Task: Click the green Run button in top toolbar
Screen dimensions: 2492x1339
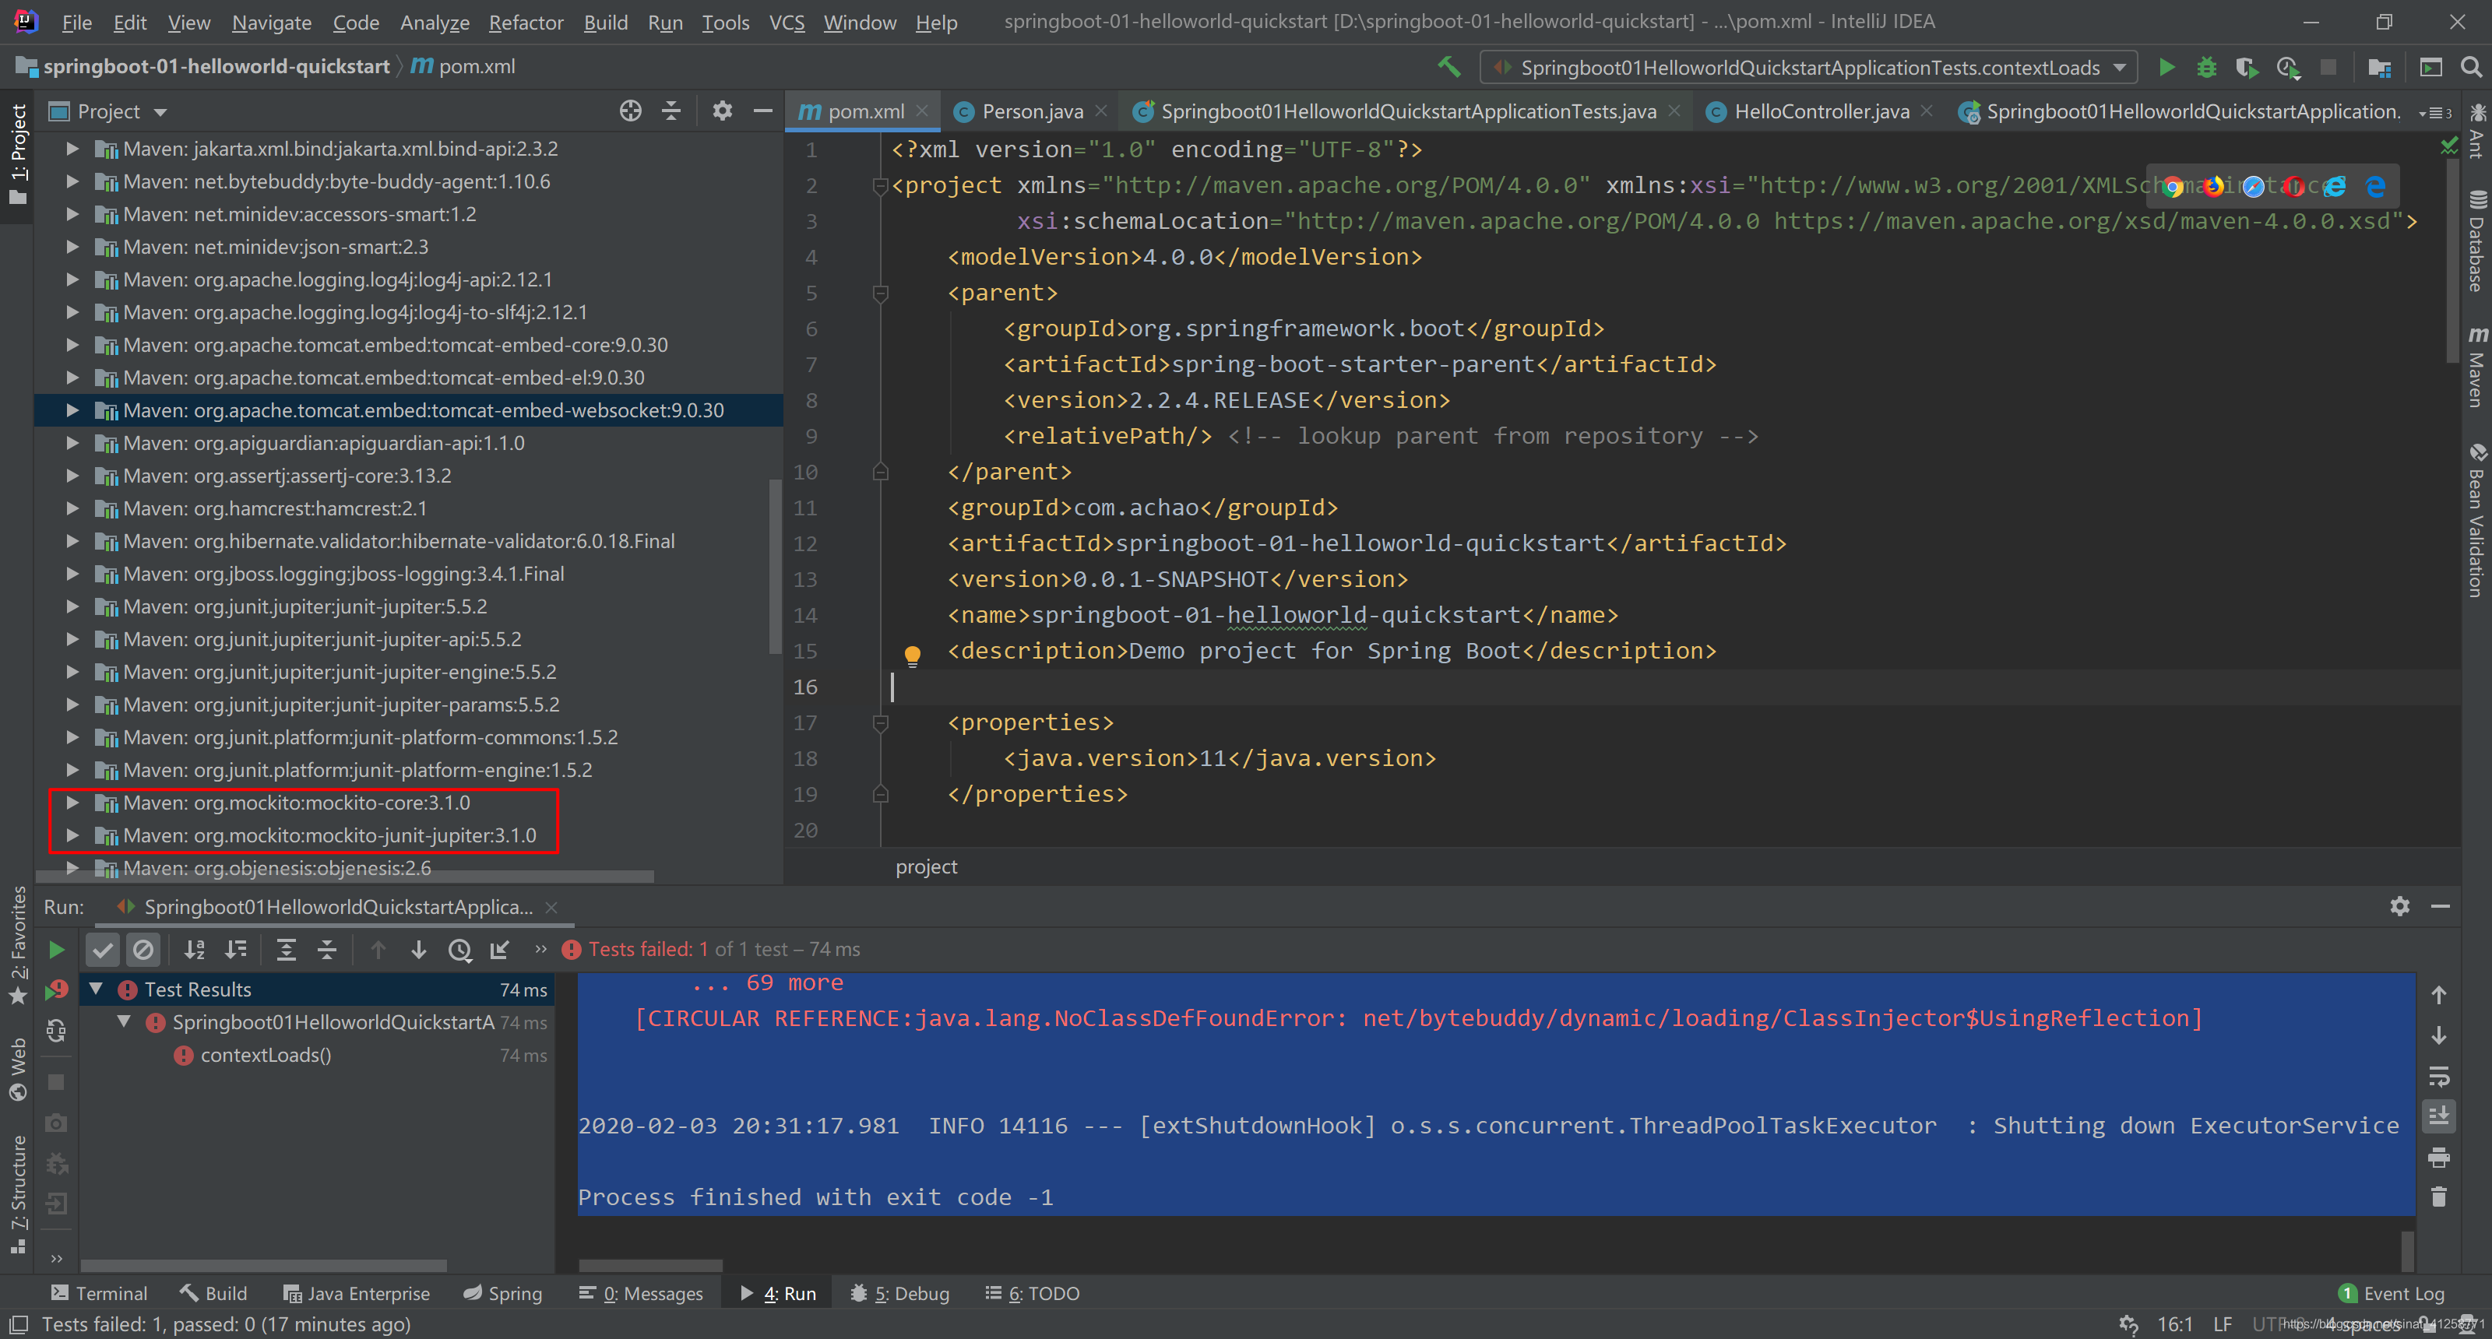Action: [x=2167, y=67]
